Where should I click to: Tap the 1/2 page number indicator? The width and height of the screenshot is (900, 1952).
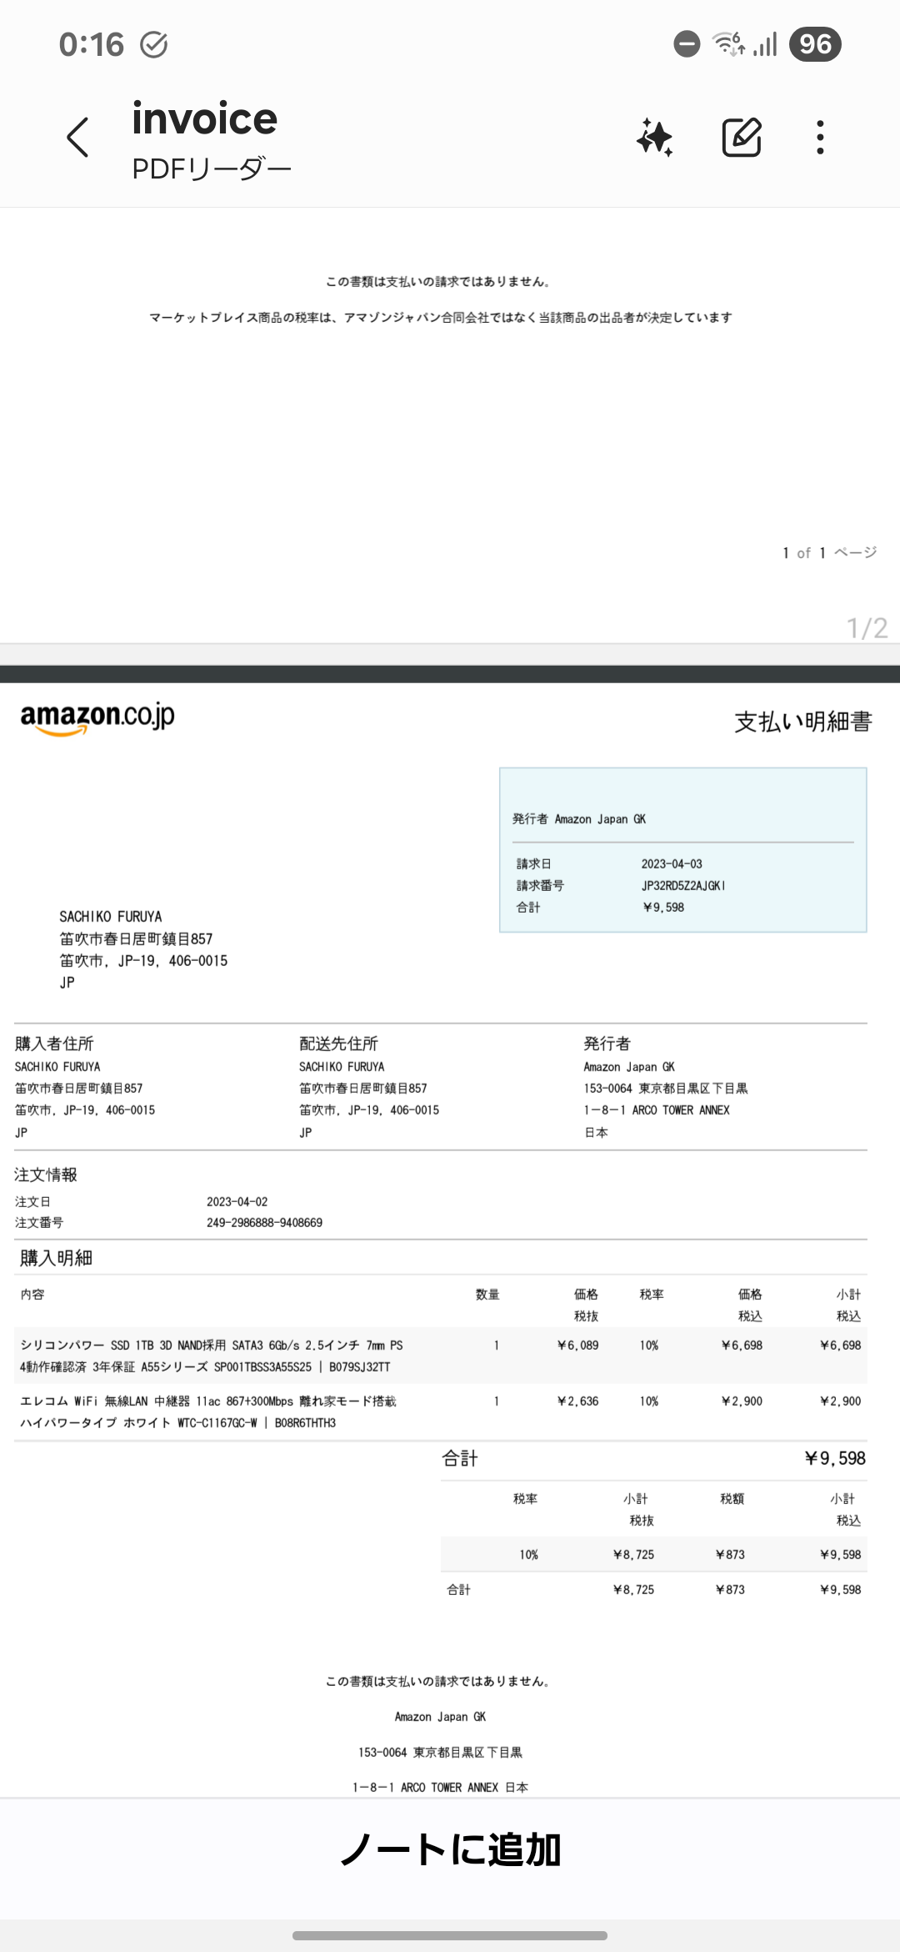[867, 627]
